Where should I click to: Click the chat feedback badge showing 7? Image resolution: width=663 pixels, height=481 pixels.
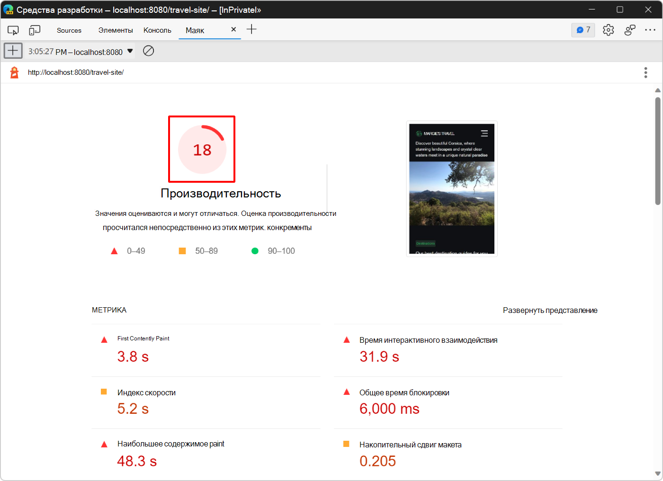[x=583, y=29]
